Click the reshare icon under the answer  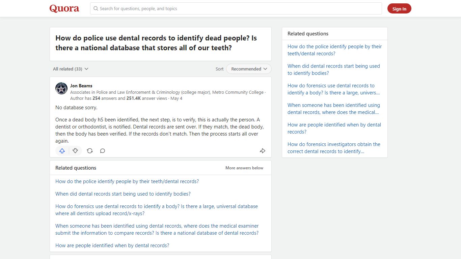(90, 151)
